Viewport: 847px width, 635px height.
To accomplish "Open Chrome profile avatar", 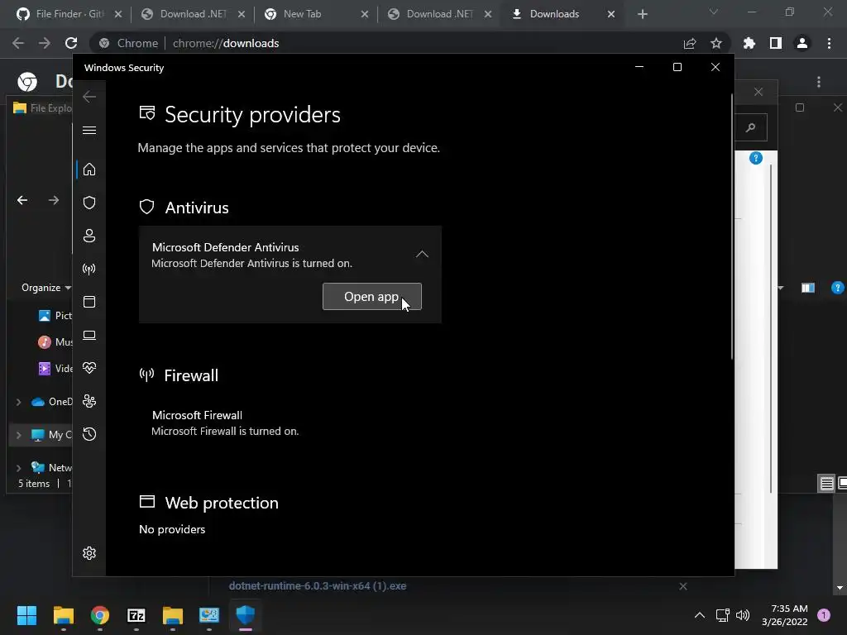I will coord(802,43).
